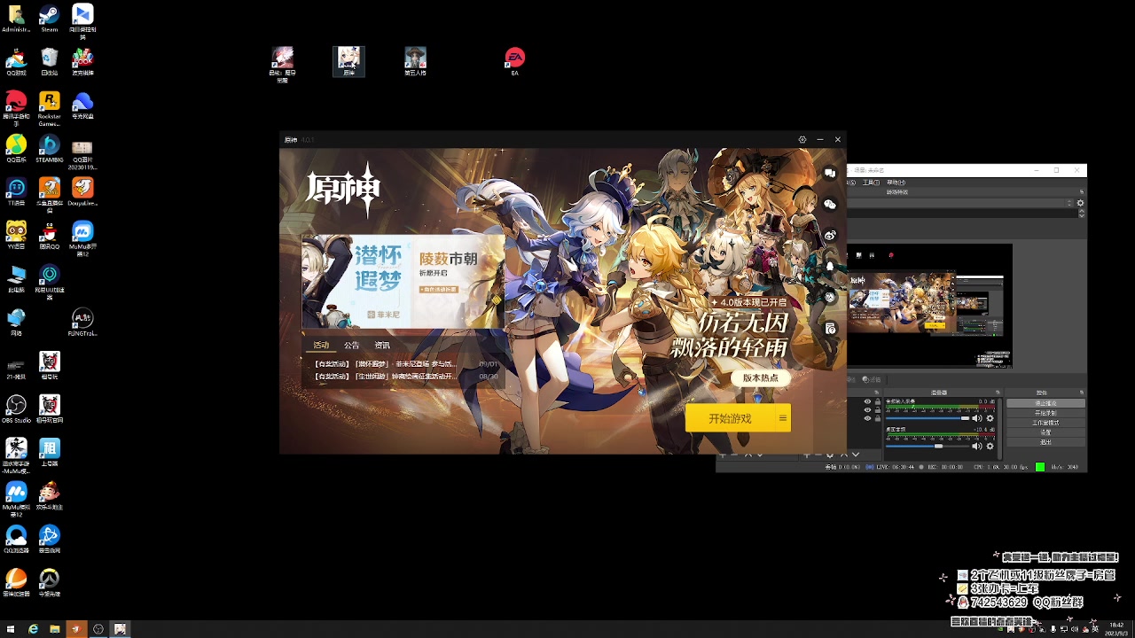
Task: Click the 工作室模式 studio mode button in OBS
Action: click(1045, 423)
